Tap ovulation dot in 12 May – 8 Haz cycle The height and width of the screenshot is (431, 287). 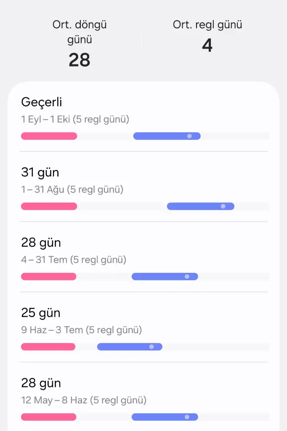[187, 417]
